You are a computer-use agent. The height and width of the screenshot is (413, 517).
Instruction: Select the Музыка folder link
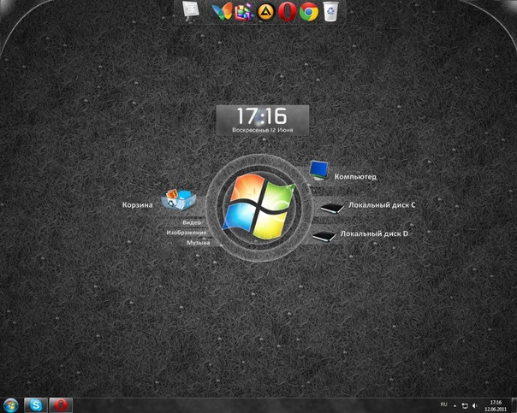pos(198,243)
